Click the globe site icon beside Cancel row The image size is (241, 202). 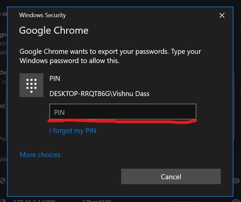3,181
